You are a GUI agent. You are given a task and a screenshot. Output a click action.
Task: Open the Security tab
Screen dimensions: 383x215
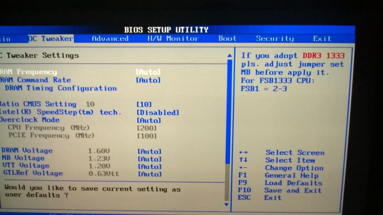pyautogui.click(x=275, y=39)
